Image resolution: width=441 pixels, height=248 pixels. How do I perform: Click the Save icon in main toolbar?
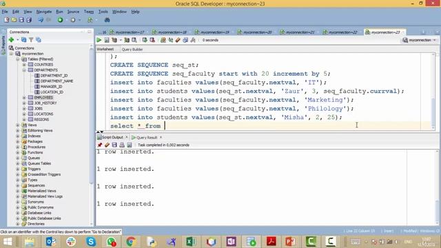[x=21, y=20]
